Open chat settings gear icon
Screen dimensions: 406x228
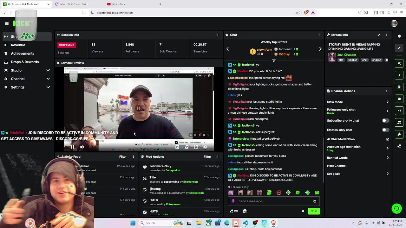pyautogui.click(x=303, y=211)
